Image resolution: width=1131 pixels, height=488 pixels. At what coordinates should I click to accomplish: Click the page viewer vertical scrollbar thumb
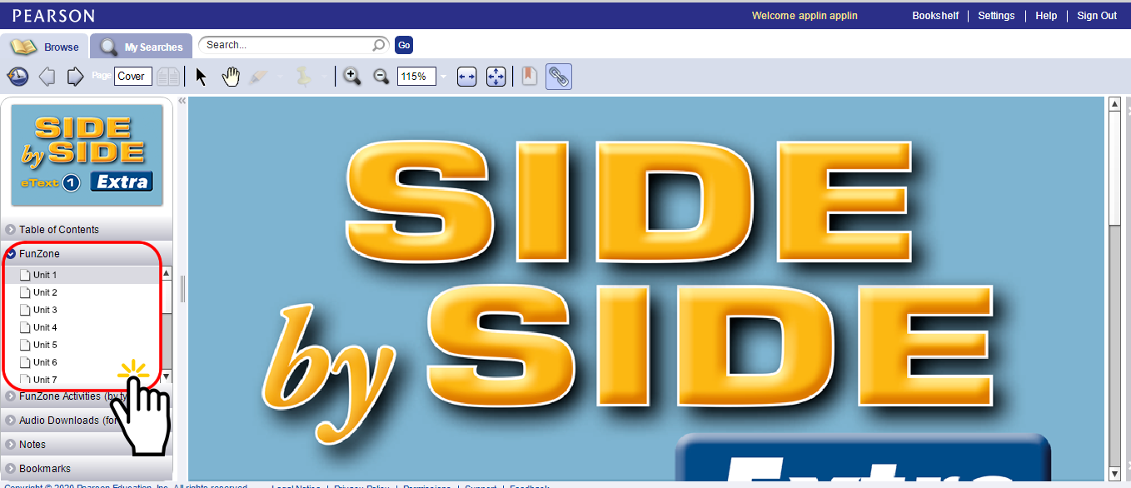point(1115,167)
